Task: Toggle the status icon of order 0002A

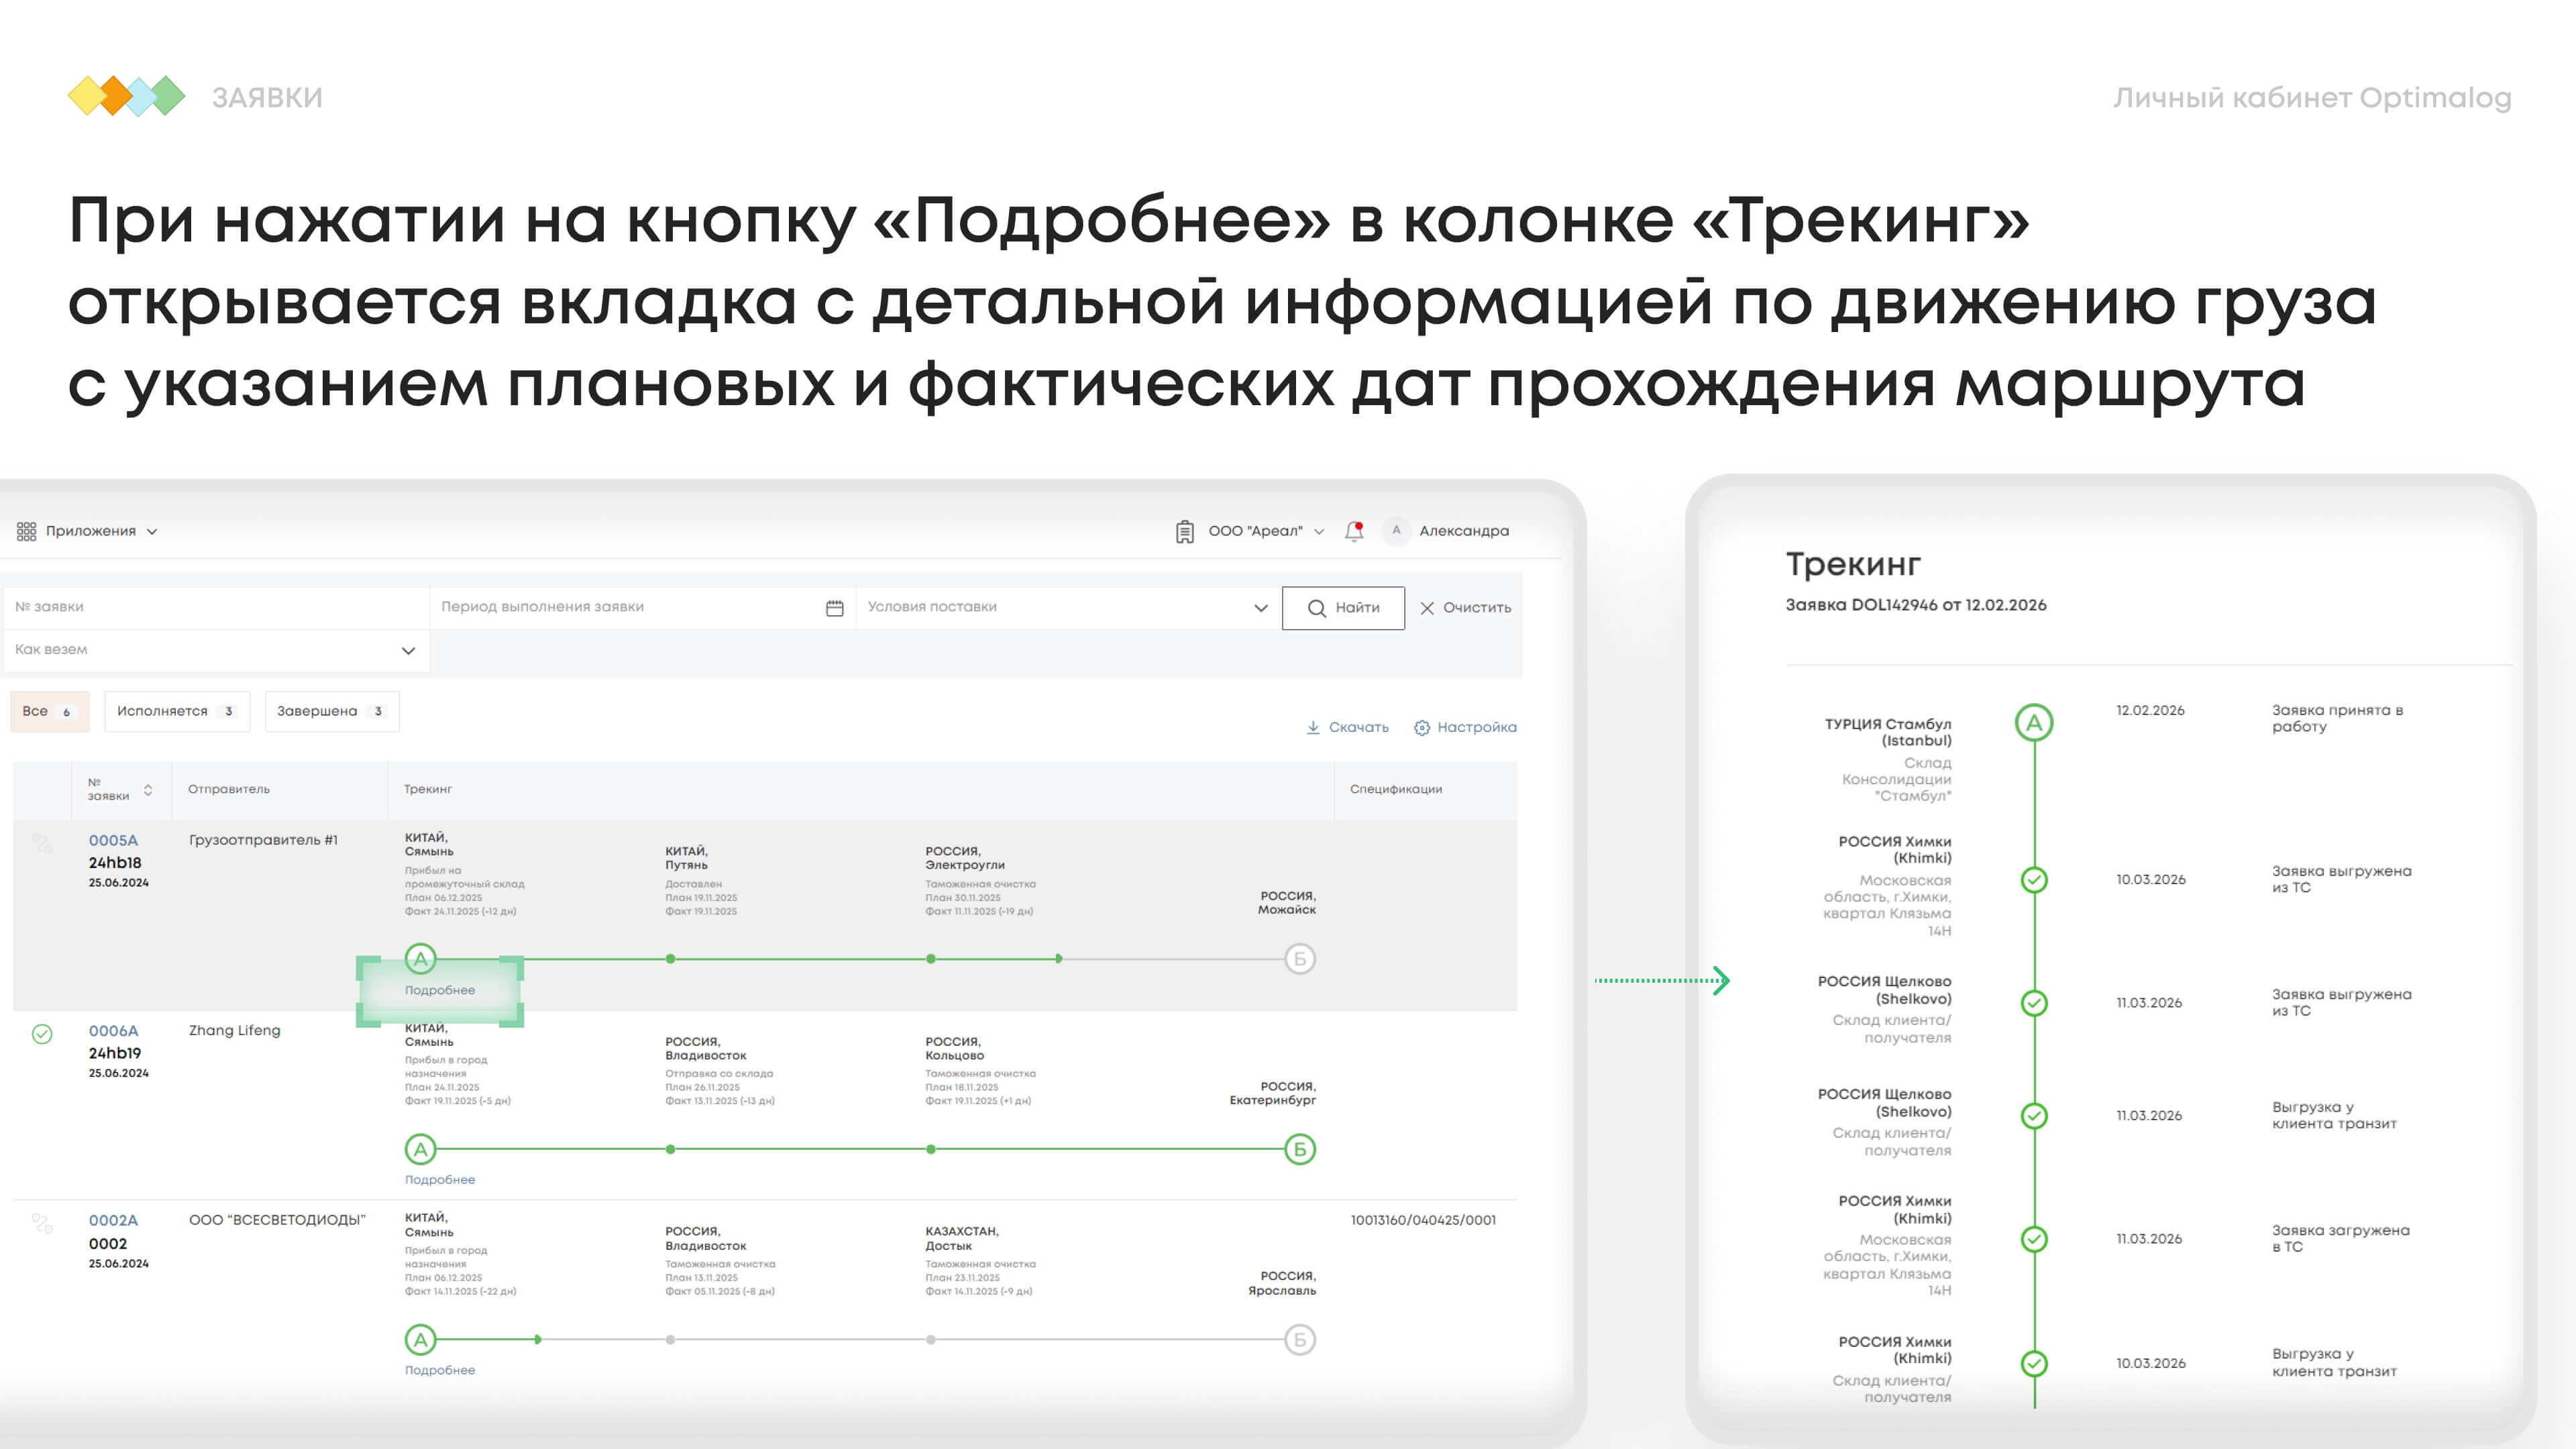Action: point(42,1223)
